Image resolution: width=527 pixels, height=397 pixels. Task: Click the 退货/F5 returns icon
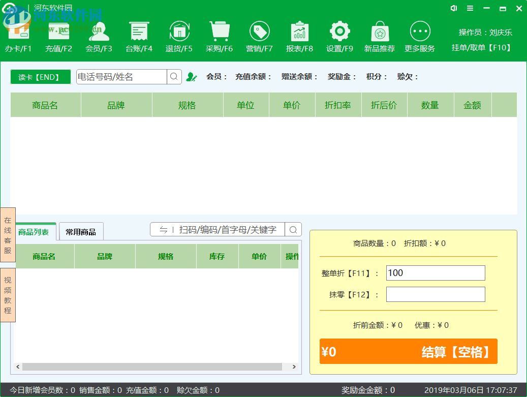[x=179, y=32]
